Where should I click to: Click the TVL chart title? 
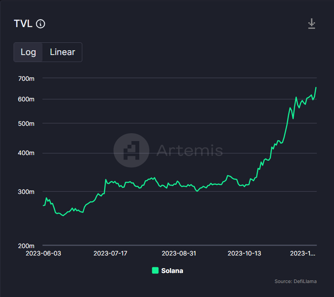click(23, 24)
